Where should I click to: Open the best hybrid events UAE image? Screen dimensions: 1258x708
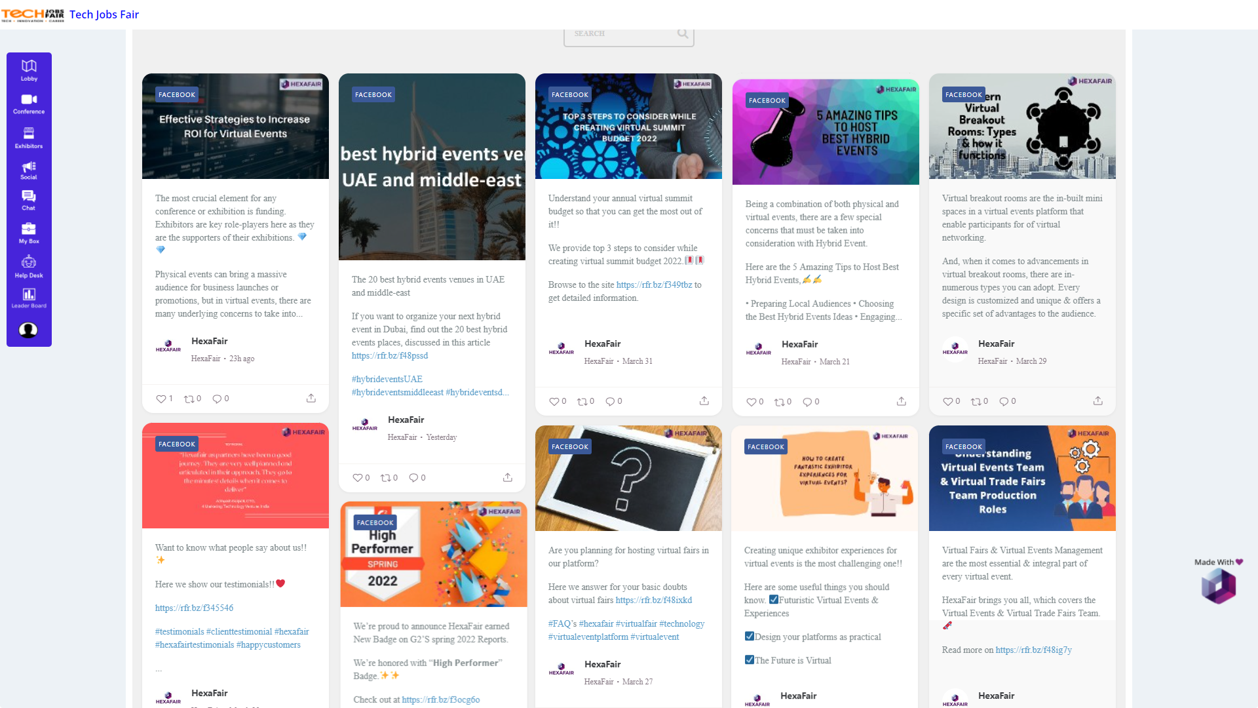tap(432, 167)
